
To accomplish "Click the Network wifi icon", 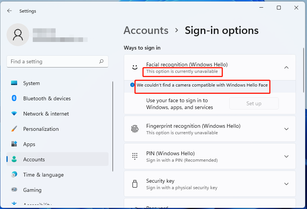I will (14, 113).
